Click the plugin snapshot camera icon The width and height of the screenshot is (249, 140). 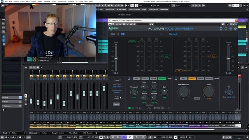tap(223, 24)
